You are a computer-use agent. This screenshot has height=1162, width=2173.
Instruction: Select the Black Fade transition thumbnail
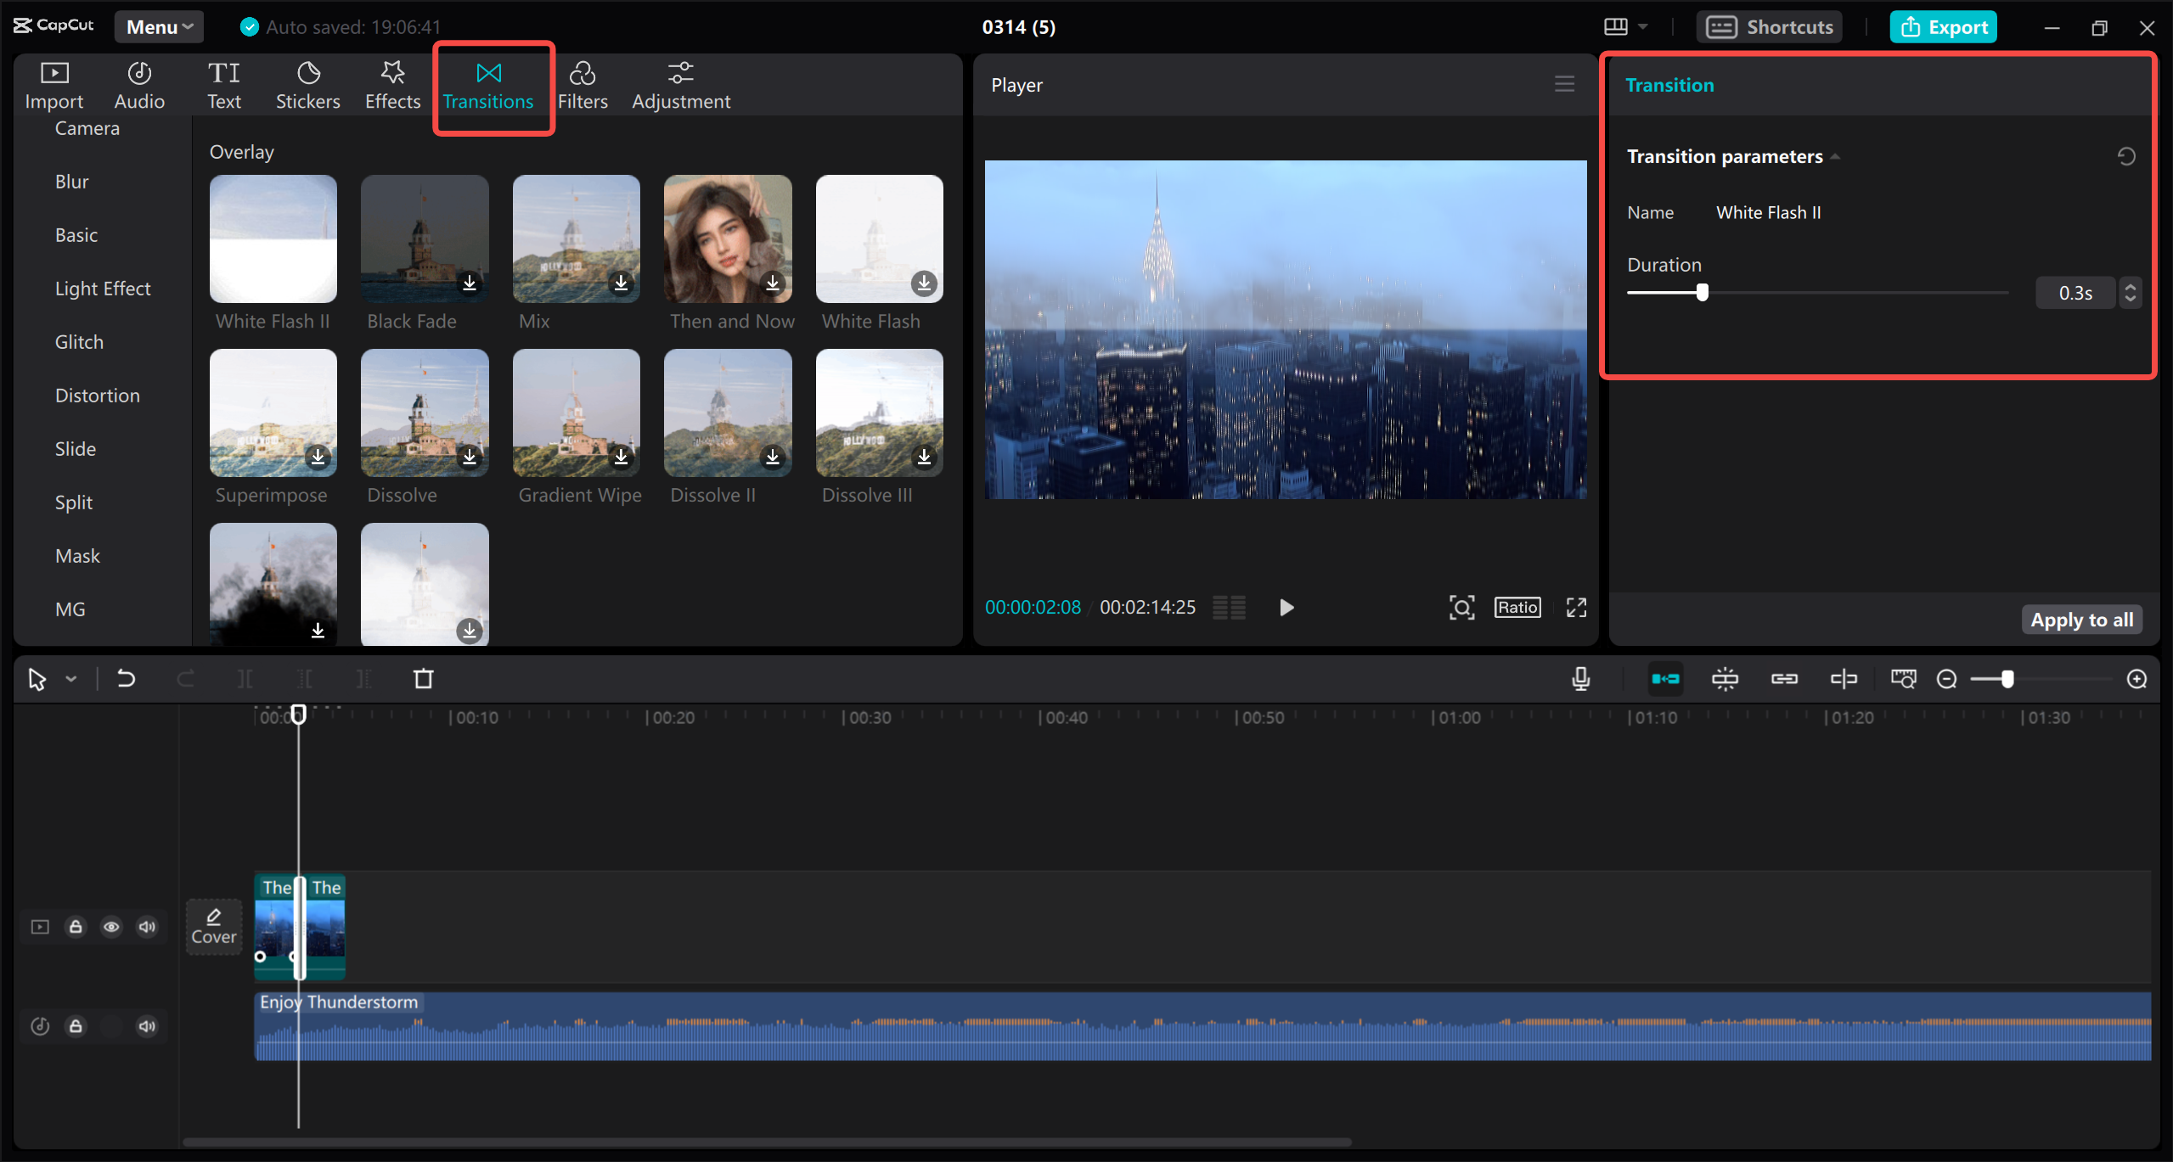(424, 239)
